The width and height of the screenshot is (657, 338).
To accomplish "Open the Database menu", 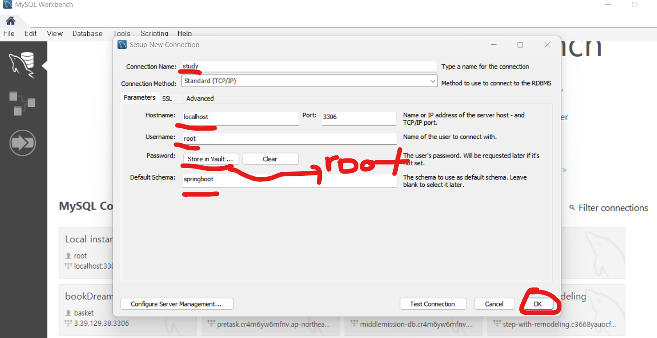I will pos(87,33).
